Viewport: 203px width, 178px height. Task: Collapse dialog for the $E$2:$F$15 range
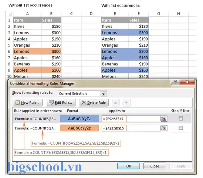(x=164, y=119)
